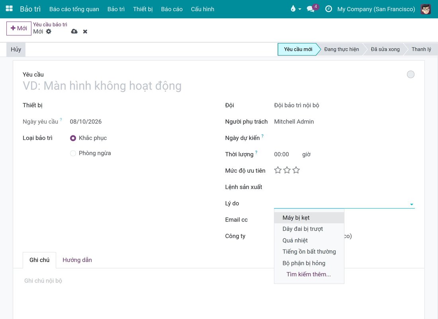Select the Phòng ngừa radio option
The width and height of the screenshot is (438, 319).
point(73,153)
